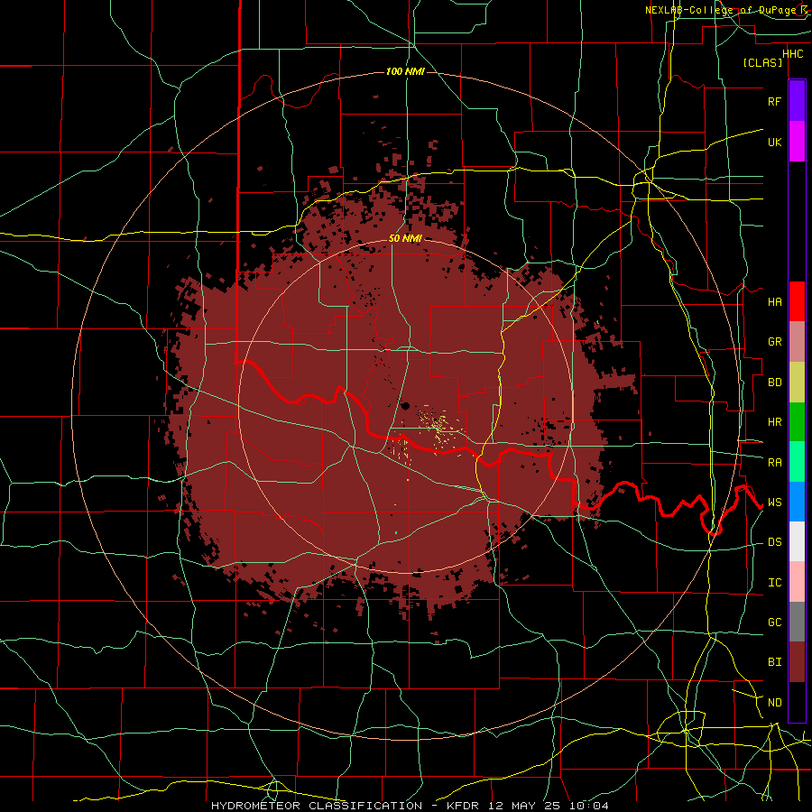Click the WS legend label

pyautogui.click(x=774, y=503)
